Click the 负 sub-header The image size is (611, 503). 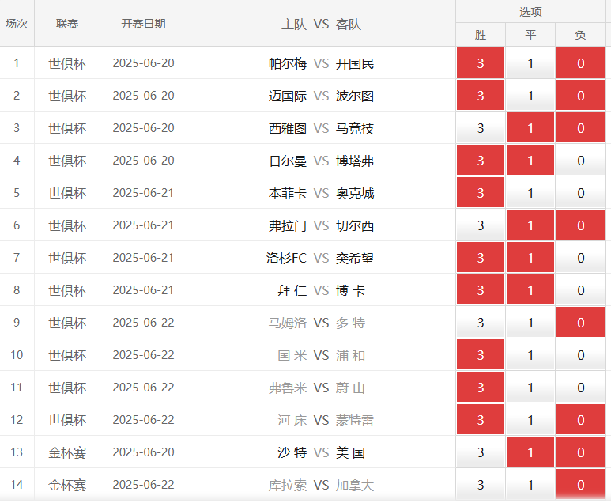tap(581, 35)
